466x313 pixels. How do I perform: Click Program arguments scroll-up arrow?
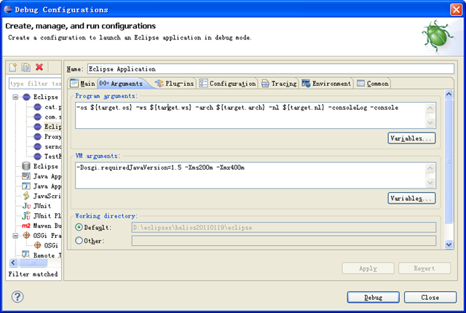[x=430, y=108]
